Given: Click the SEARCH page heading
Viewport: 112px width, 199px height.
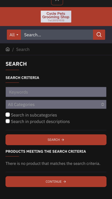Looking at the screenshot, I should pyautogui.click(x=16, y=64).
